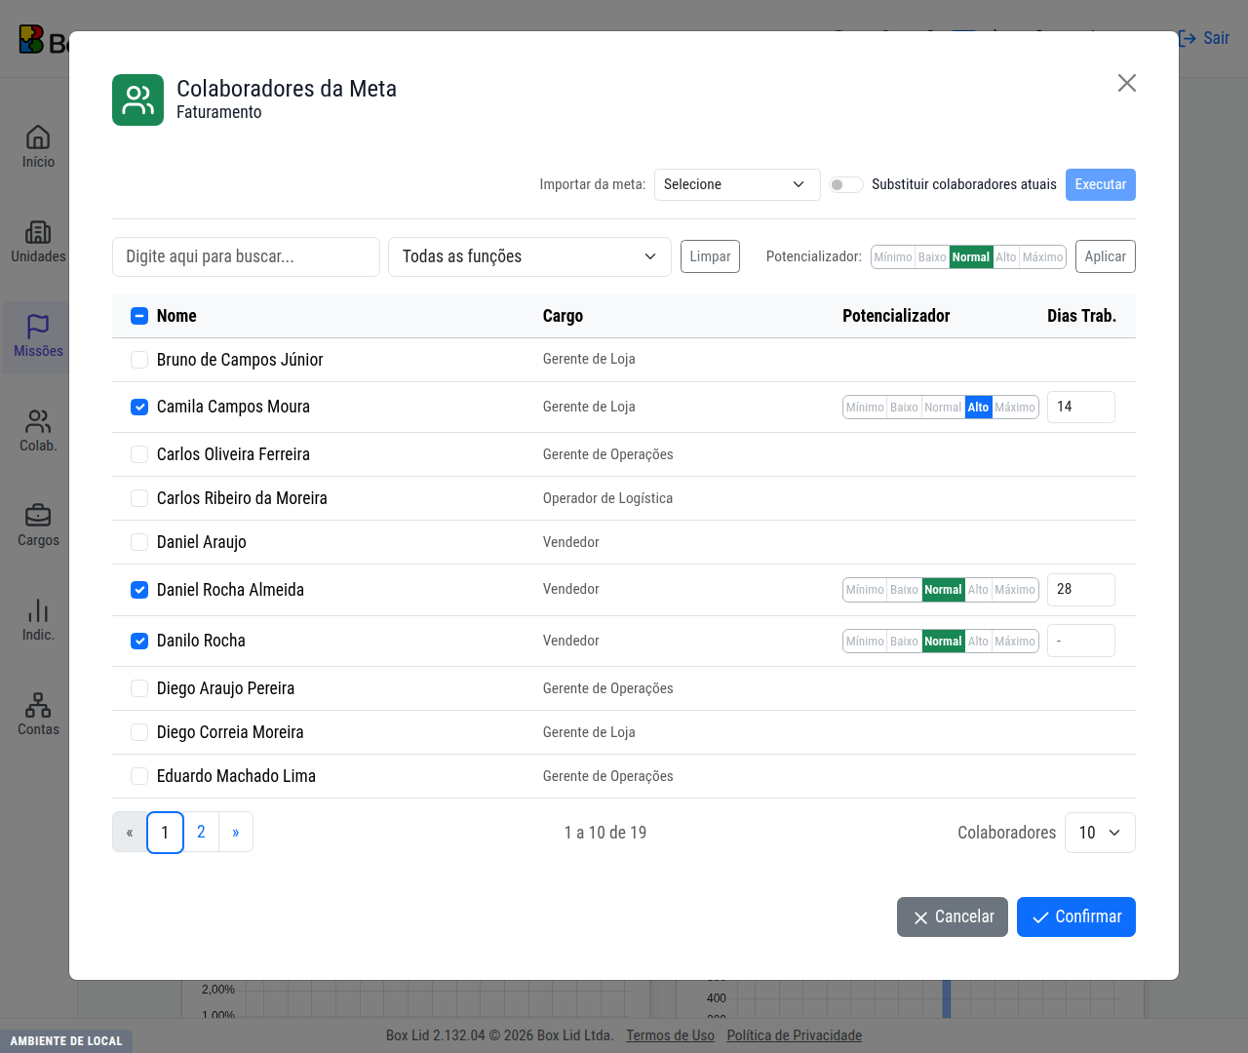The image size is (1248, 1053).
Task: Edit Daniel Rocha Almeida's Dias Trab. field
Action: point(1081,589)
